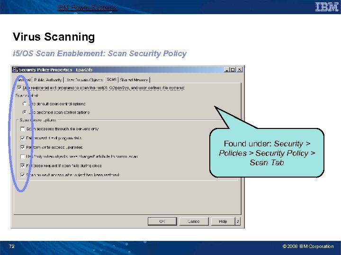The image size is (341, 255).
Task: Open the User Domain Objects tab
Action: point(84,80)
